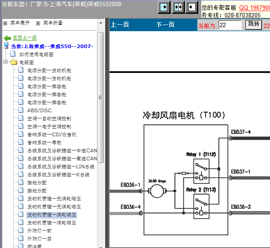Click the third panel layout icon button
The width and height of the screenshot is (270, 248).
tap(192, 8)
